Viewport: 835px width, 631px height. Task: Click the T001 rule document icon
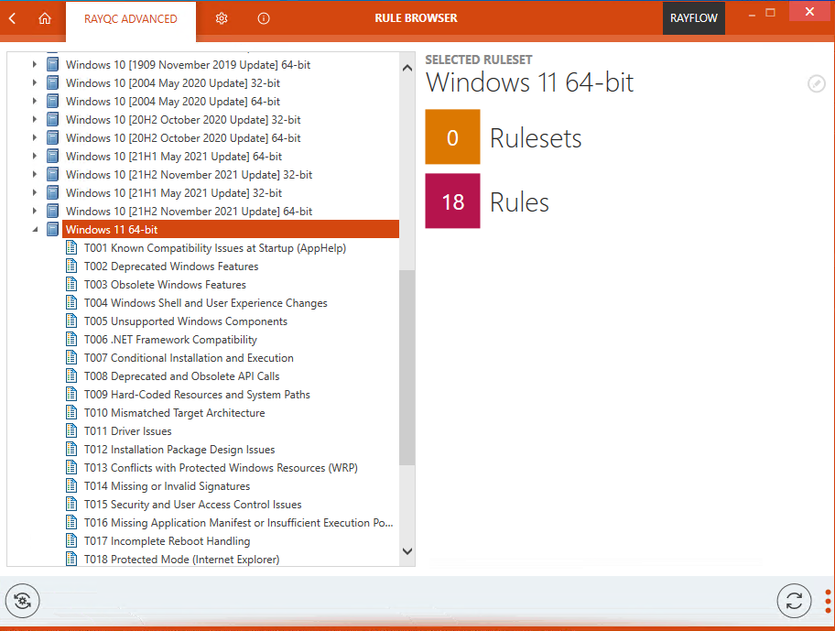(70, 247)
